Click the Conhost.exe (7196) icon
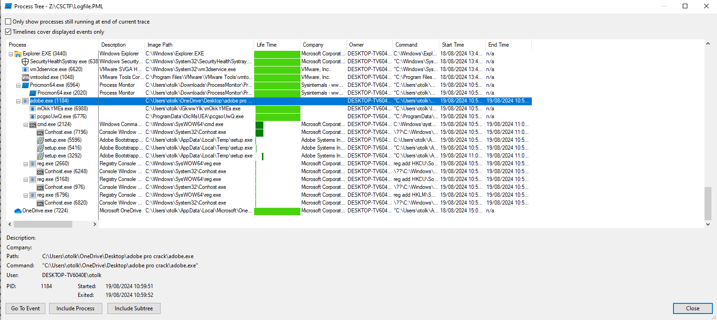The height and width of the screenshot is (320, 717). click(x=40, y=132)
